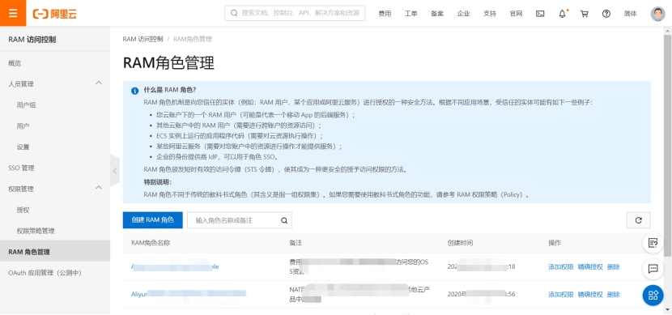Switch language via 简体
The height and width of the screenshot is (315, 672).
click(x=631, y=14)
